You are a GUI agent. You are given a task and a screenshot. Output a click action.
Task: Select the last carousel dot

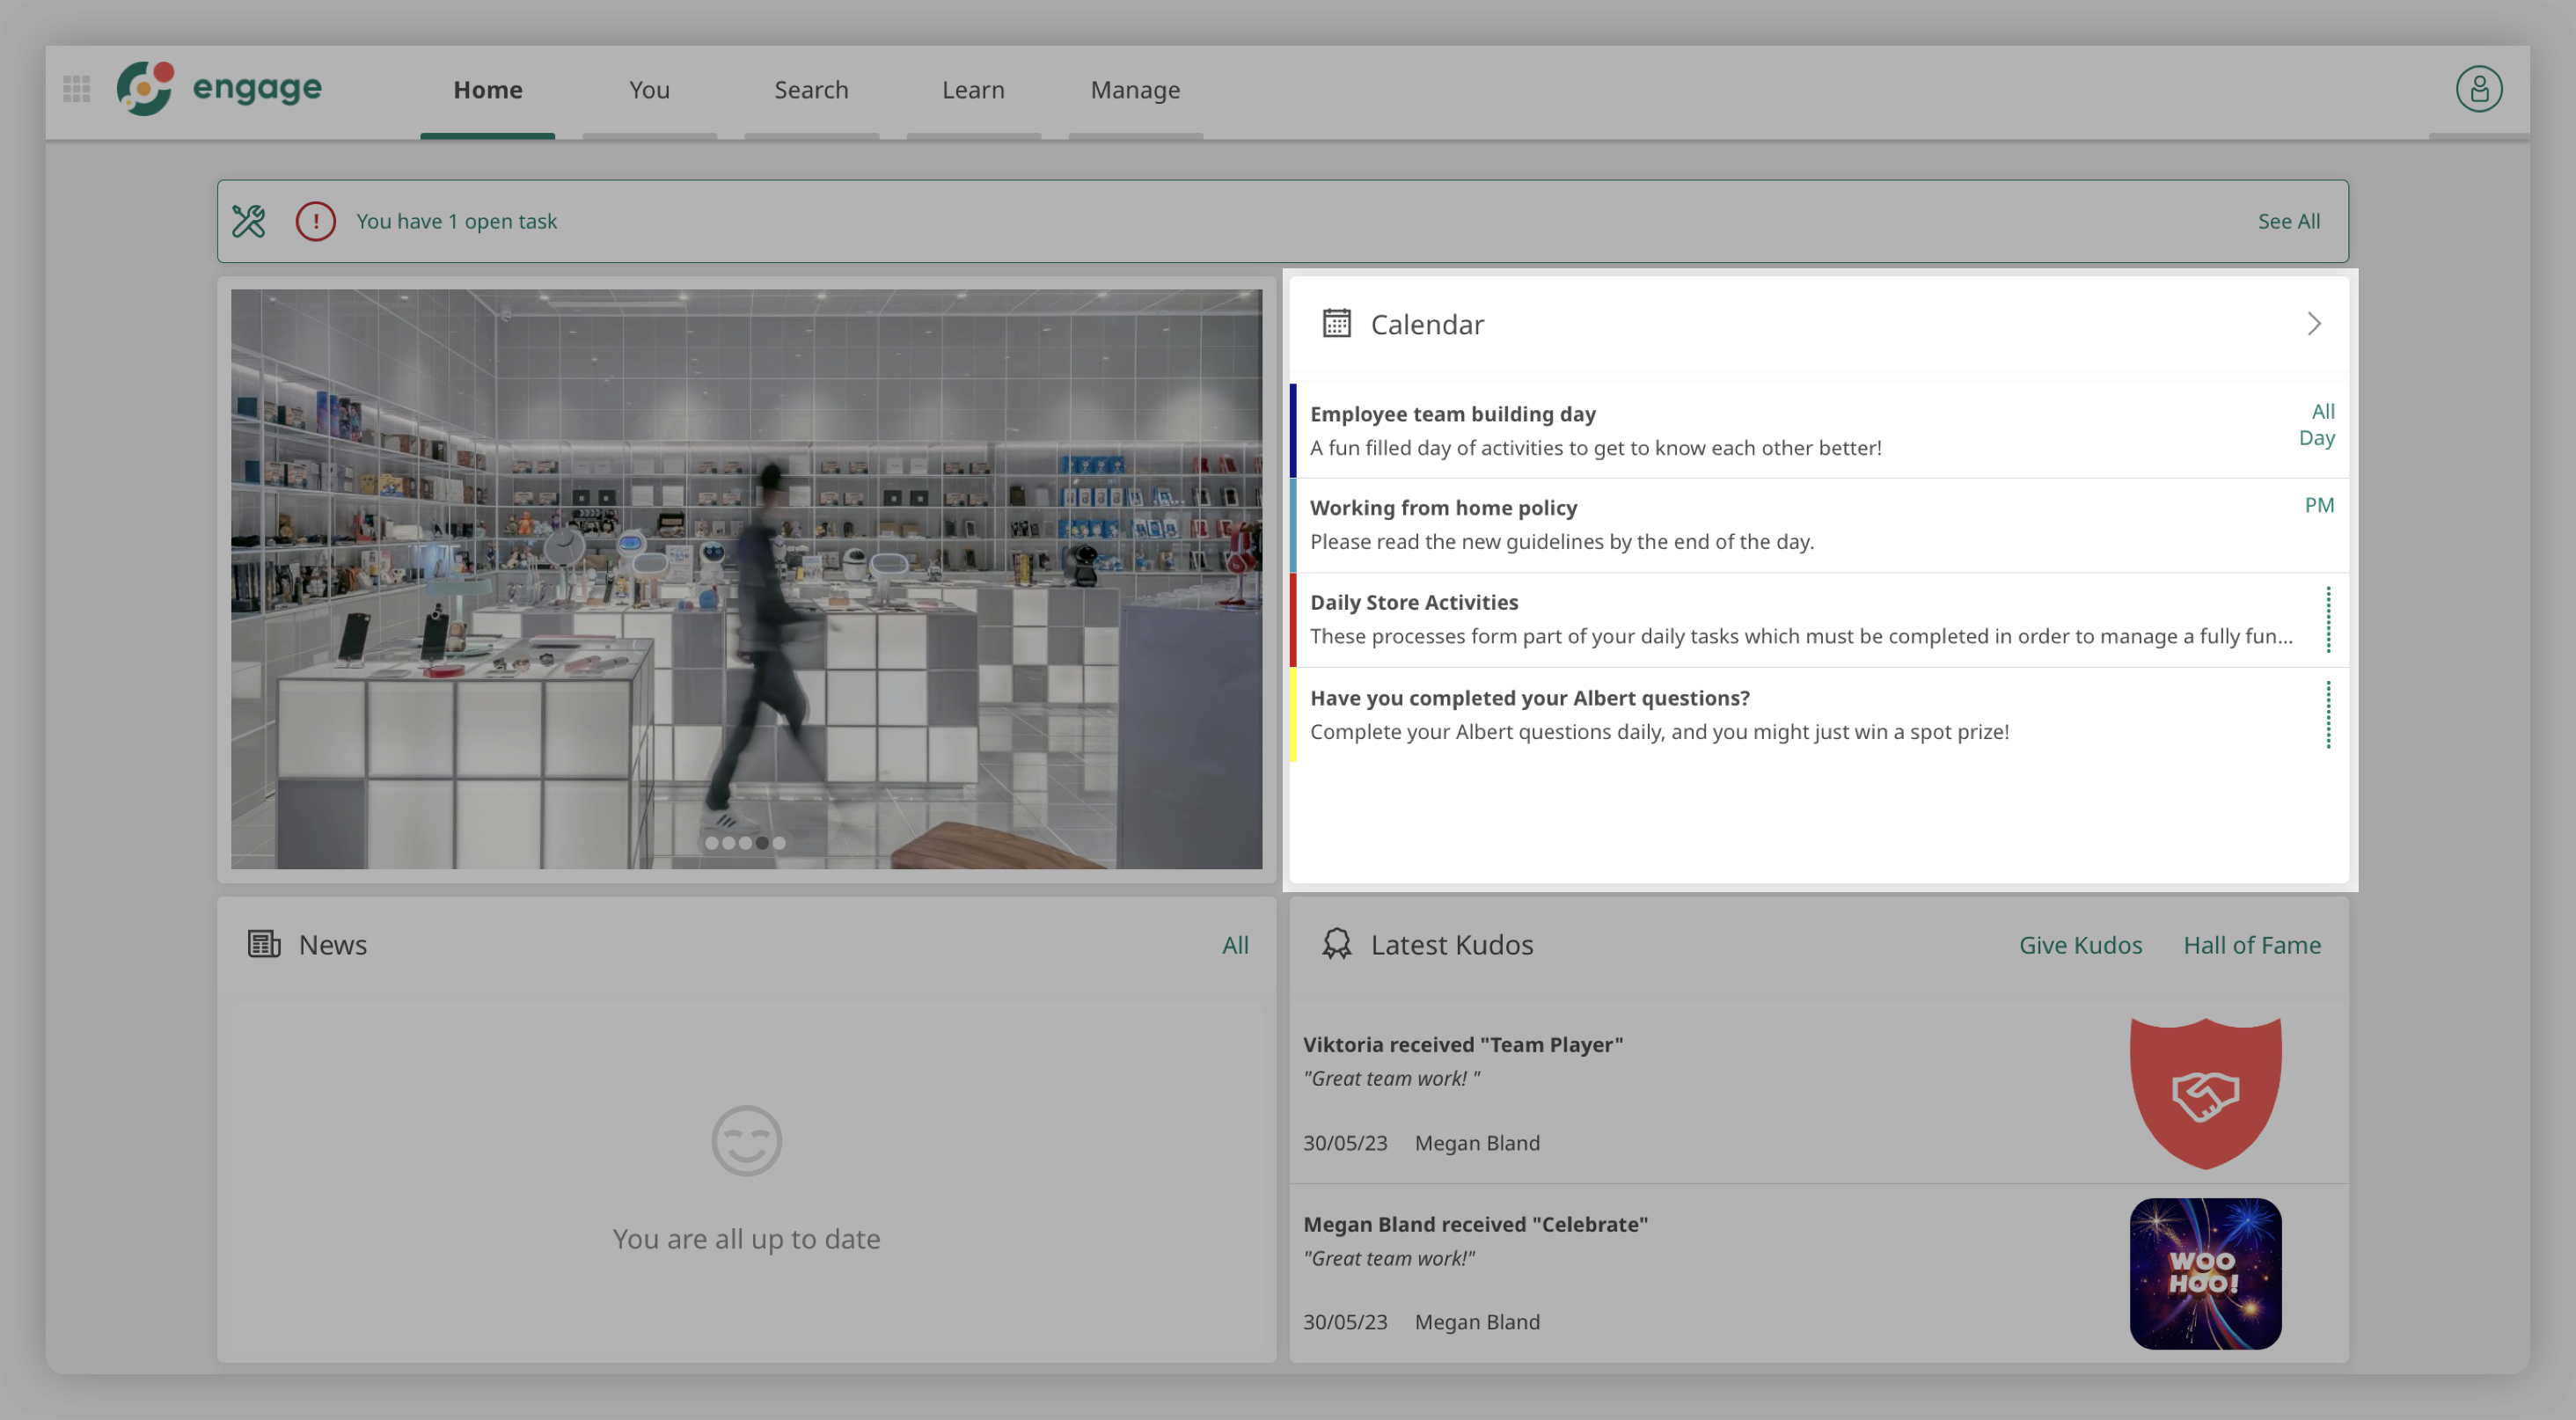[779, 843]
